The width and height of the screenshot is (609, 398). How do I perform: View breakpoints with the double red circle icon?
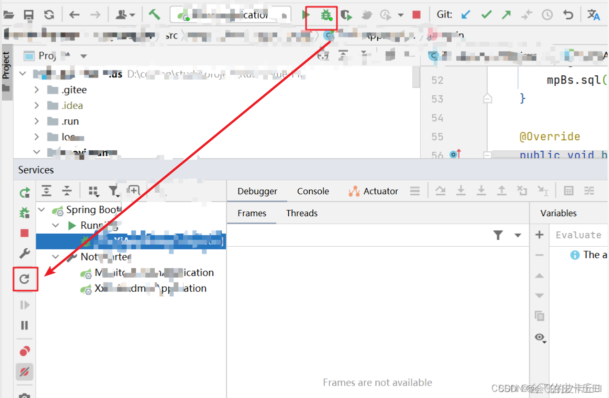point(24,351)
